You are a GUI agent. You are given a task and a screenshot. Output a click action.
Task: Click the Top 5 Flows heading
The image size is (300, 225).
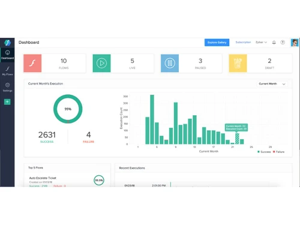coord(35,167)
